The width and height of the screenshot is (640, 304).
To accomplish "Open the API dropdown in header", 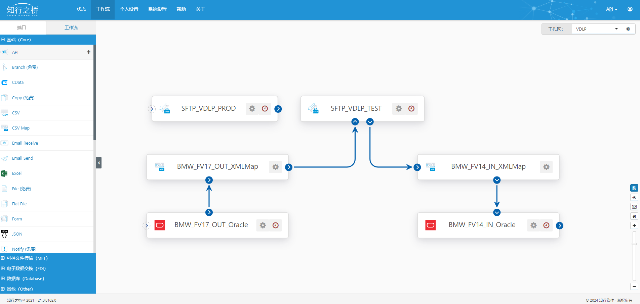I will (x=611, y=9).
